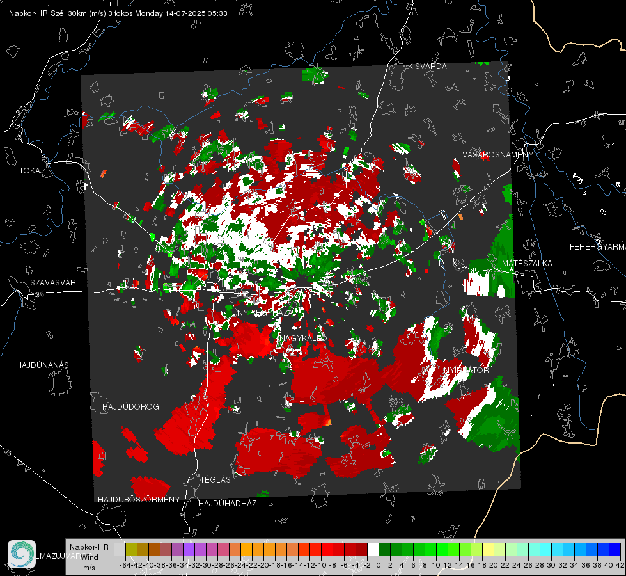626x576 pixels.
Task: Pick the bright green swatch between 10 and 12
Action: (442, 550)
